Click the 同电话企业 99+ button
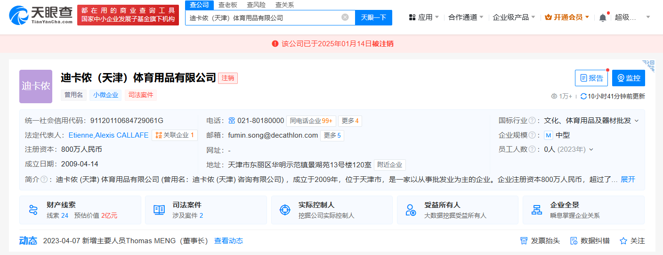Viewport: 663px width, 255px height. tap(311, 121)
